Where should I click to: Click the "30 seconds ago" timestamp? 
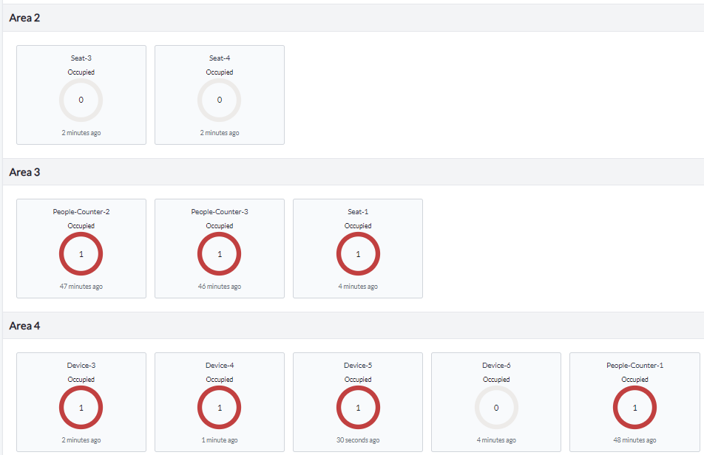(x=358, y=440)
